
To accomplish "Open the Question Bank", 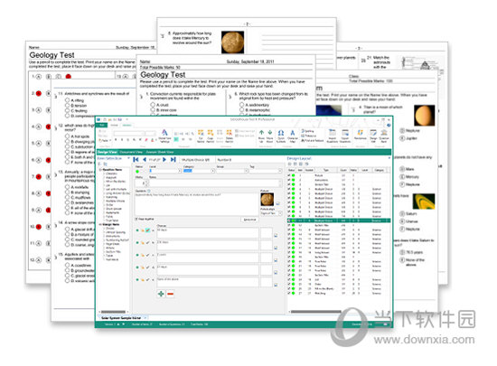I will click(384, 136).
